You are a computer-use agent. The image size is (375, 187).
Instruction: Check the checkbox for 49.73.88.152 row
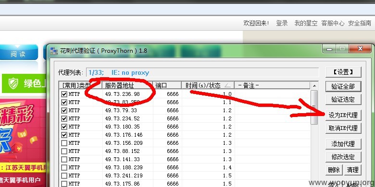click(x=64, y=151)
